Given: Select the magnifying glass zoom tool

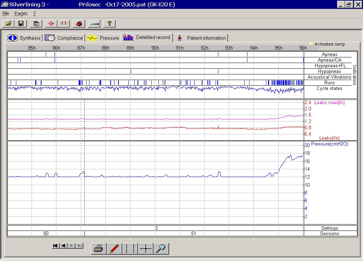Looking at the screenshot, I should pos(161,249).
